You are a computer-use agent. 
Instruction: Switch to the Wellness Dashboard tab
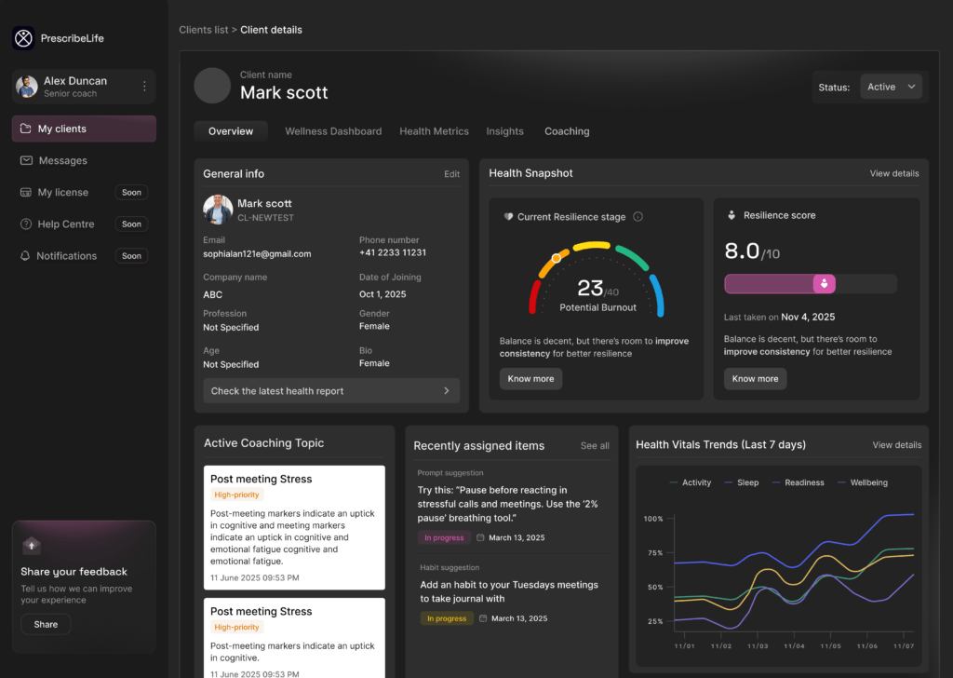coord(333,131)
